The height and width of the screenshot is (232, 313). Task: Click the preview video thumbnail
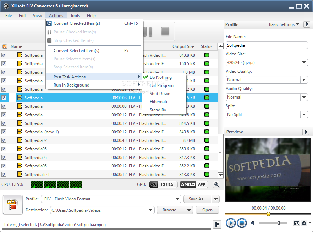[x=268, y=170]
